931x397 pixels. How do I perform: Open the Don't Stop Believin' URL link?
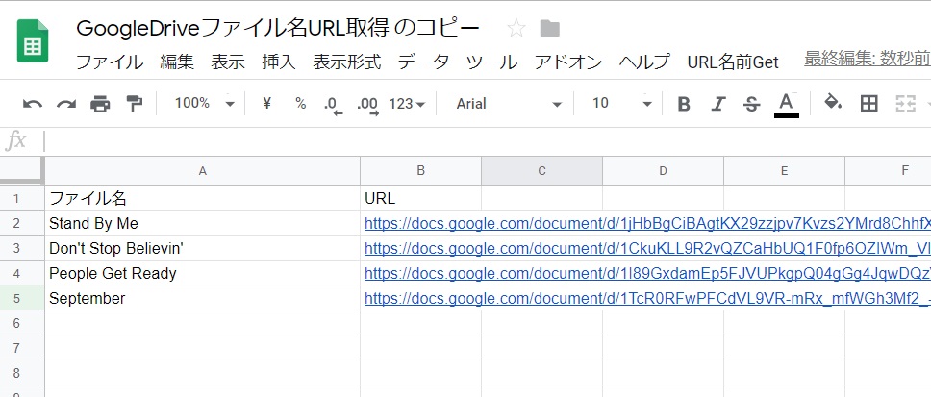click(647, 249)
